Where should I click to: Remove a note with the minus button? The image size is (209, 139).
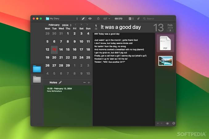pos(84,83)
